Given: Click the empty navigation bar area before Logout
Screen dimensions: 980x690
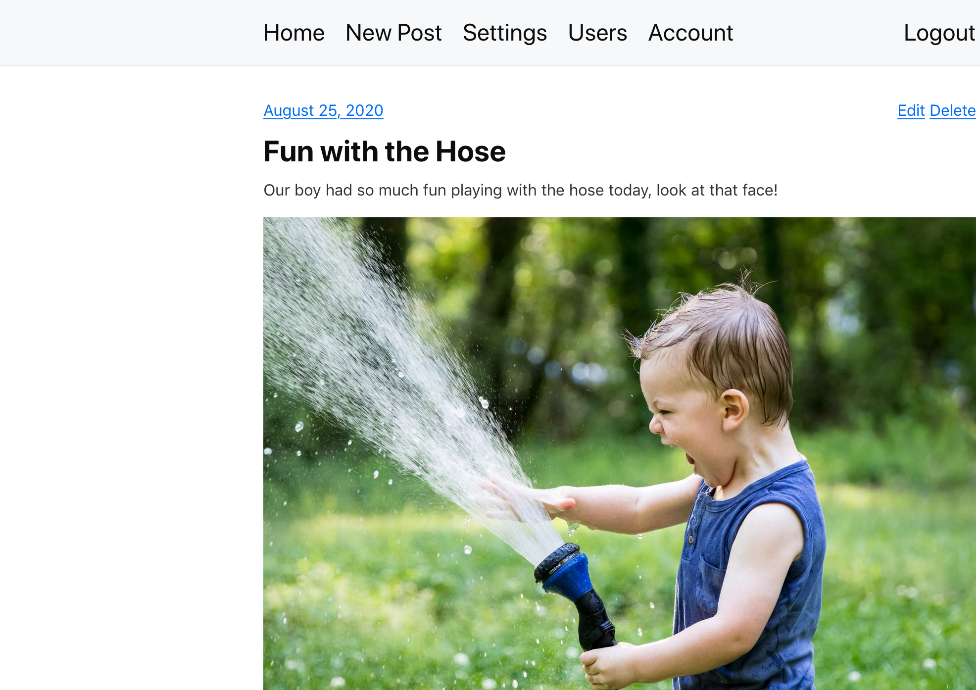Looking at the screenshot, I should tap(817, 33).
